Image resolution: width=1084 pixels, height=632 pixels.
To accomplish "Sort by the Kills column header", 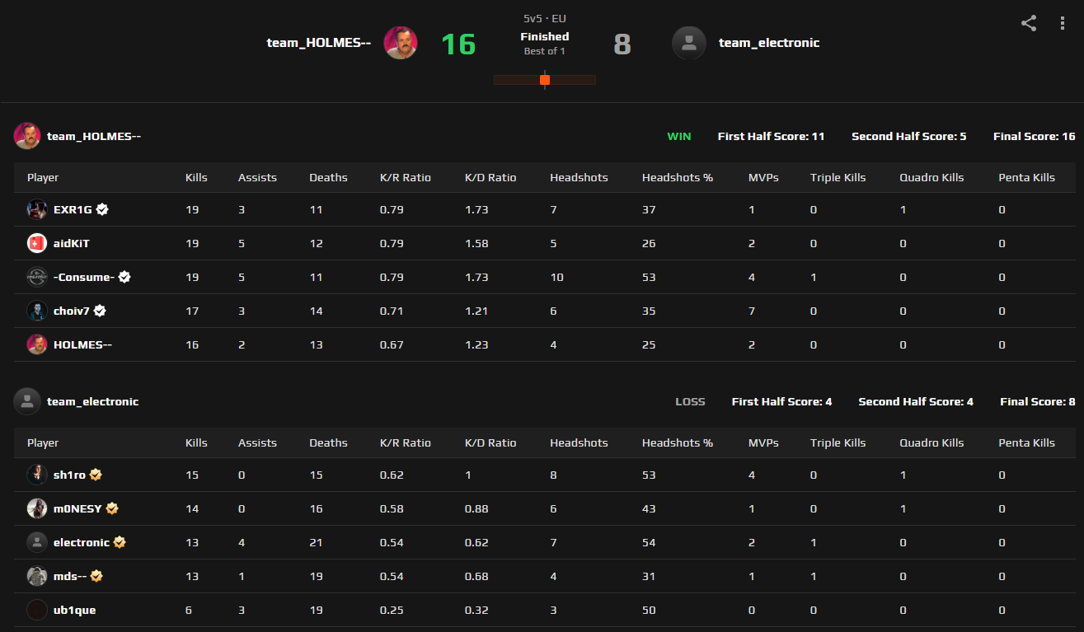I will [x=196, y=177].
